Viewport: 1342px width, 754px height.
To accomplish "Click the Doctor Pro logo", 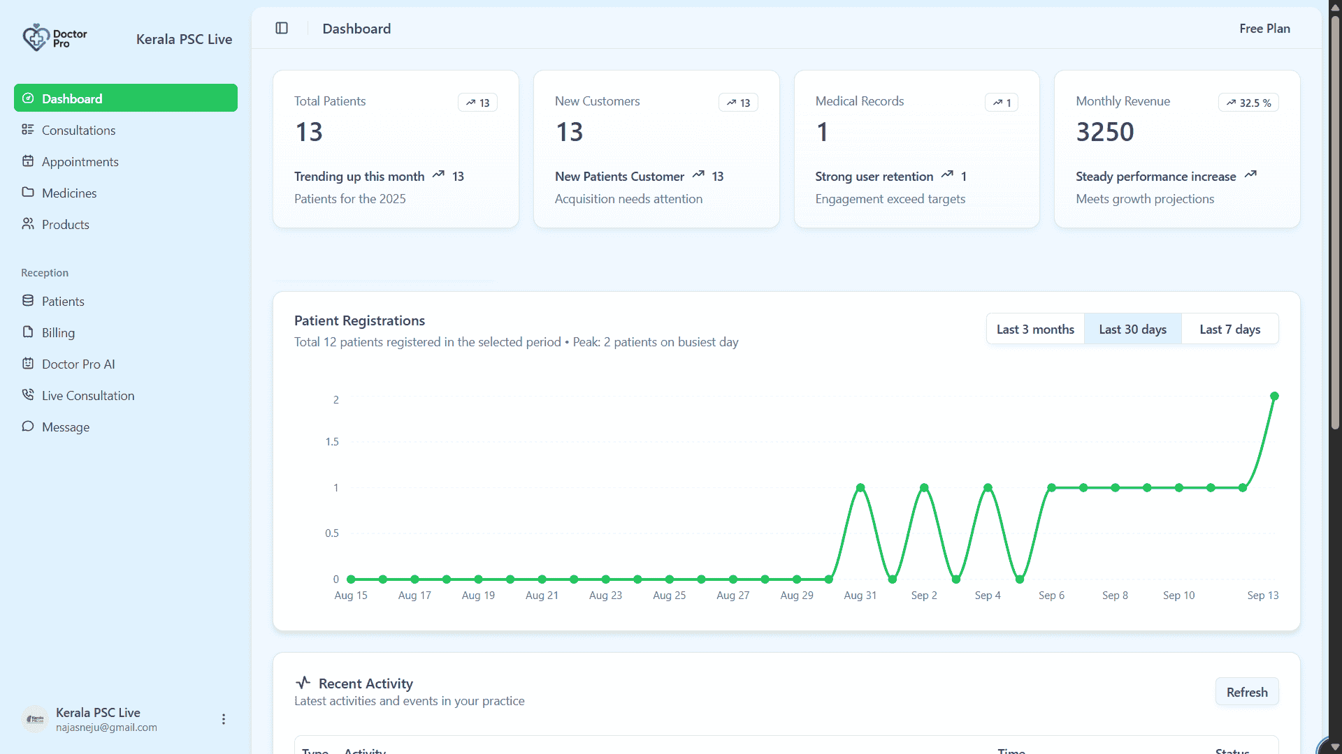I will point(55,38).
